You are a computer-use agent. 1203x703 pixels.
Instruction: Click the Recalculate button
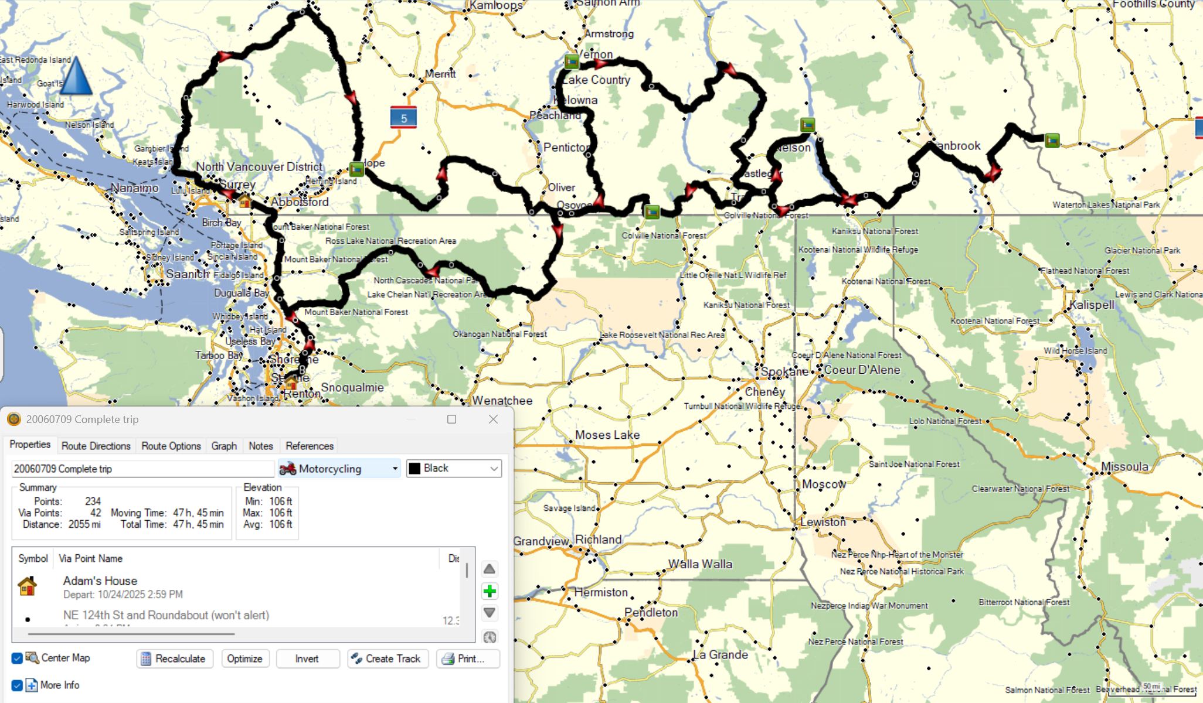[174, 658]
